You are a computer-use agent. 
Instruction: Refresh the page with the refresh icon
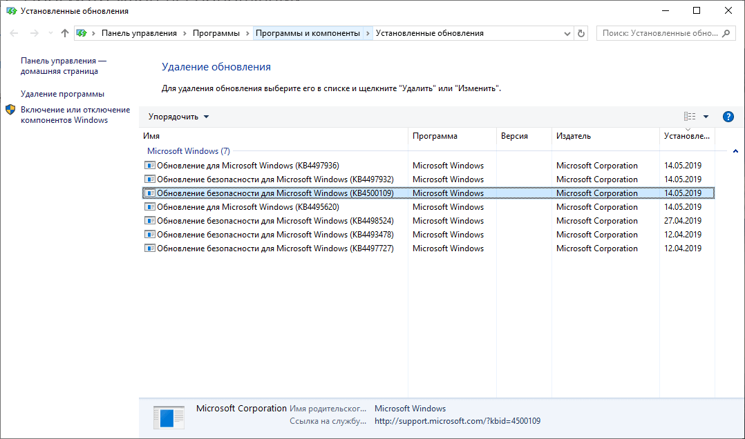click(581, 32)
